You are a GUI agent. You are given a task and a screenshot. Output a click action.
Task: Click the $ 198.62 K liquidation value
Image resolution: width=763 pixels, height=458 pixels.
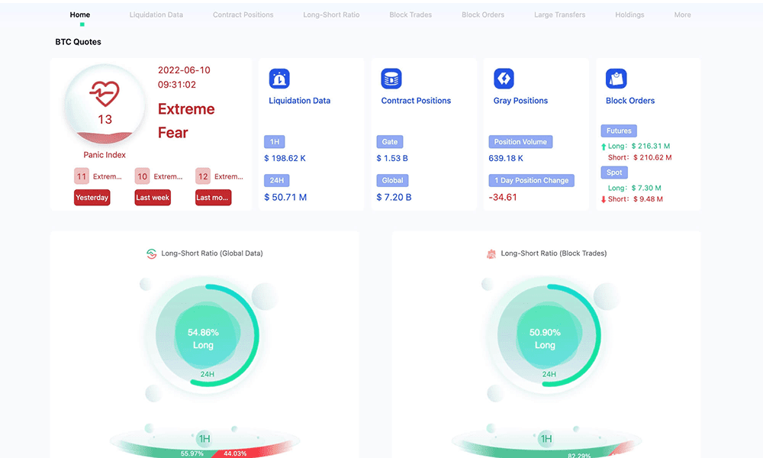(x=285, y=158)
